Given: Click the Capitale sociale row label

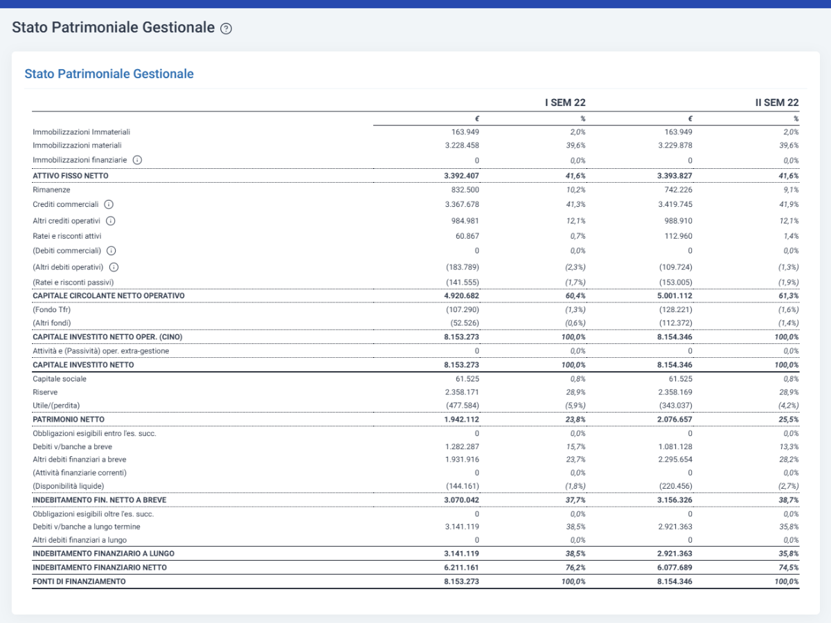Looking at the screenshot, I should (x=60, y=379).
